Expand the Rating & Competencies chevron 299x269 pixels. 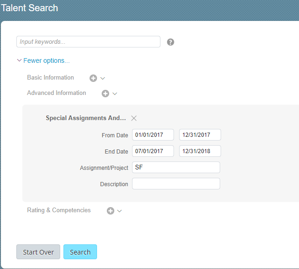119,211
